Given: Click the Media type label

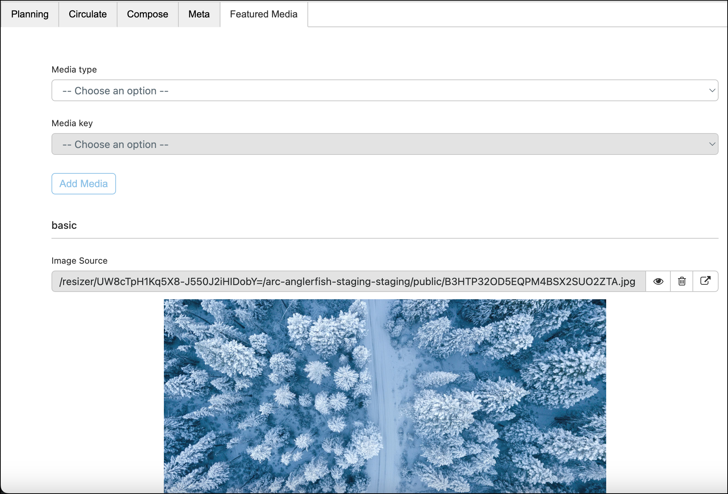Looking at the screenshot, I should pyautogui.click(x=74, y=70).
